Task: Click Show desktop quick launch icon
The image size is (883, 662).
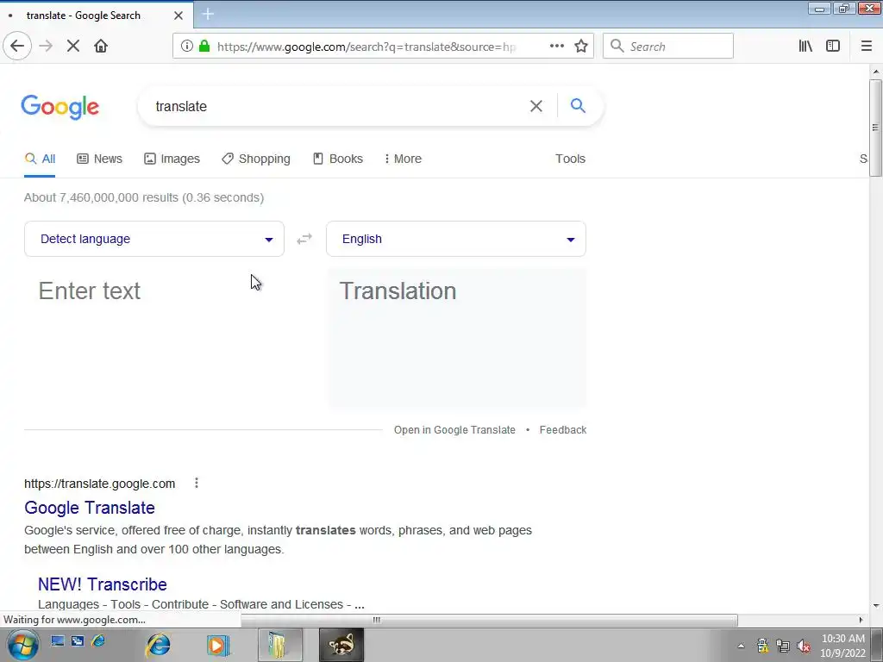Action: pos(58,640)
